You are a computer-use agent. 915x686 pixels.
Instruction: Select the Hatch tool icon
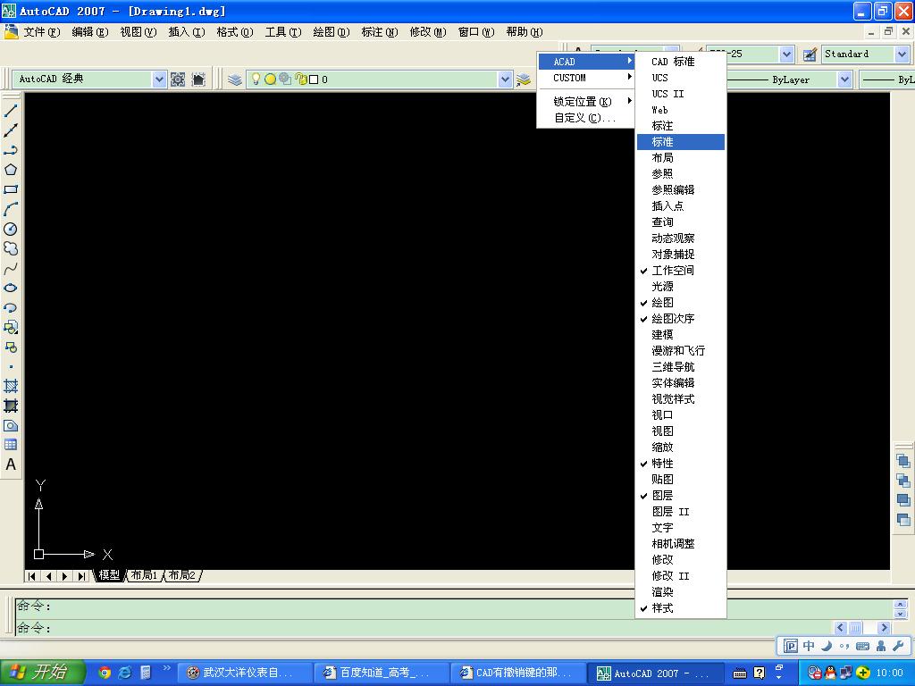tap(11, 386)
